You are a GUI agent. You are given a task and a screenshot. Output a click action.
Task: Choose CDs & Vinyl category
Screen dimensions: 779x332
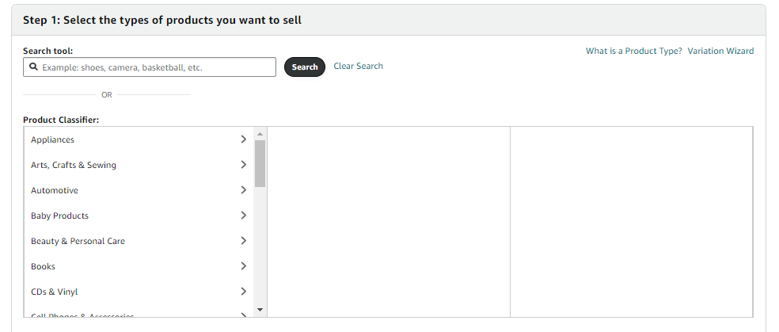(54, 292)
